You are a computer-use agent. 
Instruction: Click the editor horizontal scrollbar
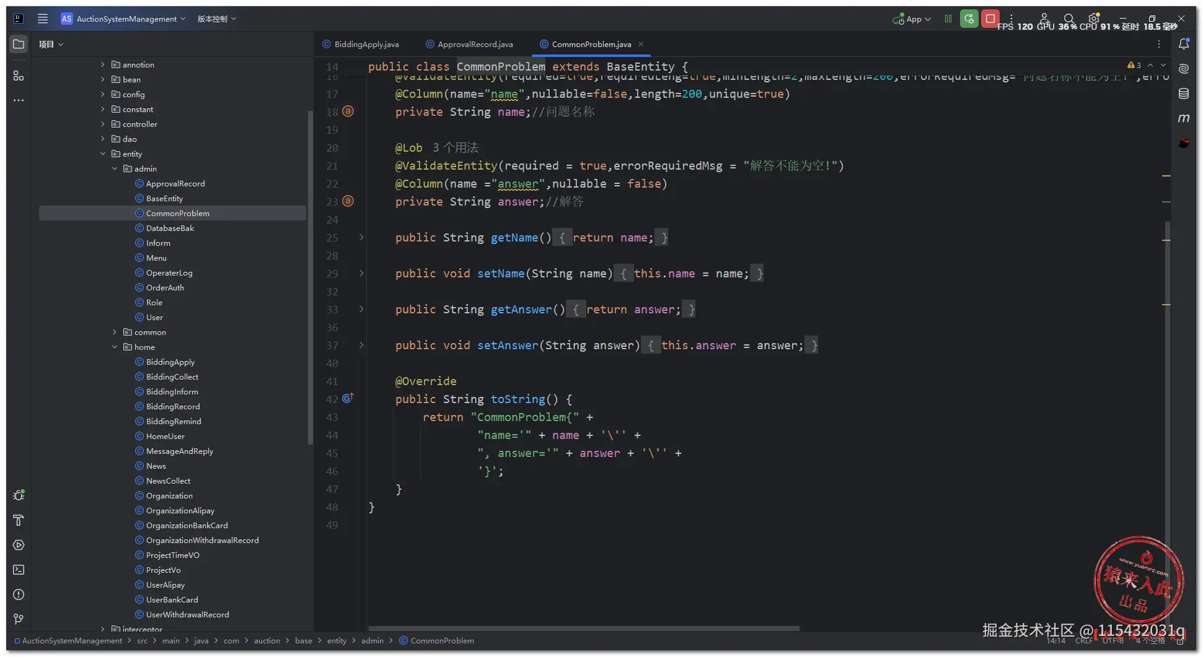(583, 629)
